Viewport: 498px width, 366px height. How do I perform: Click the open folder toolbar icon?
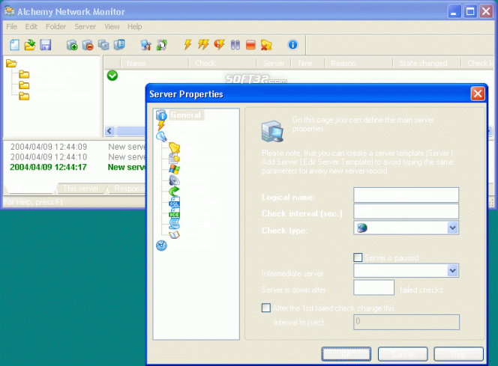30,45
